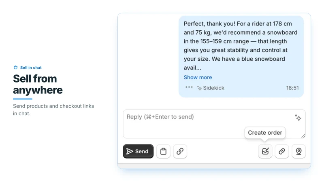Click the 18:51 message timestamp
The width and height of the screenshot is (324, 182).
coord(292,88)
